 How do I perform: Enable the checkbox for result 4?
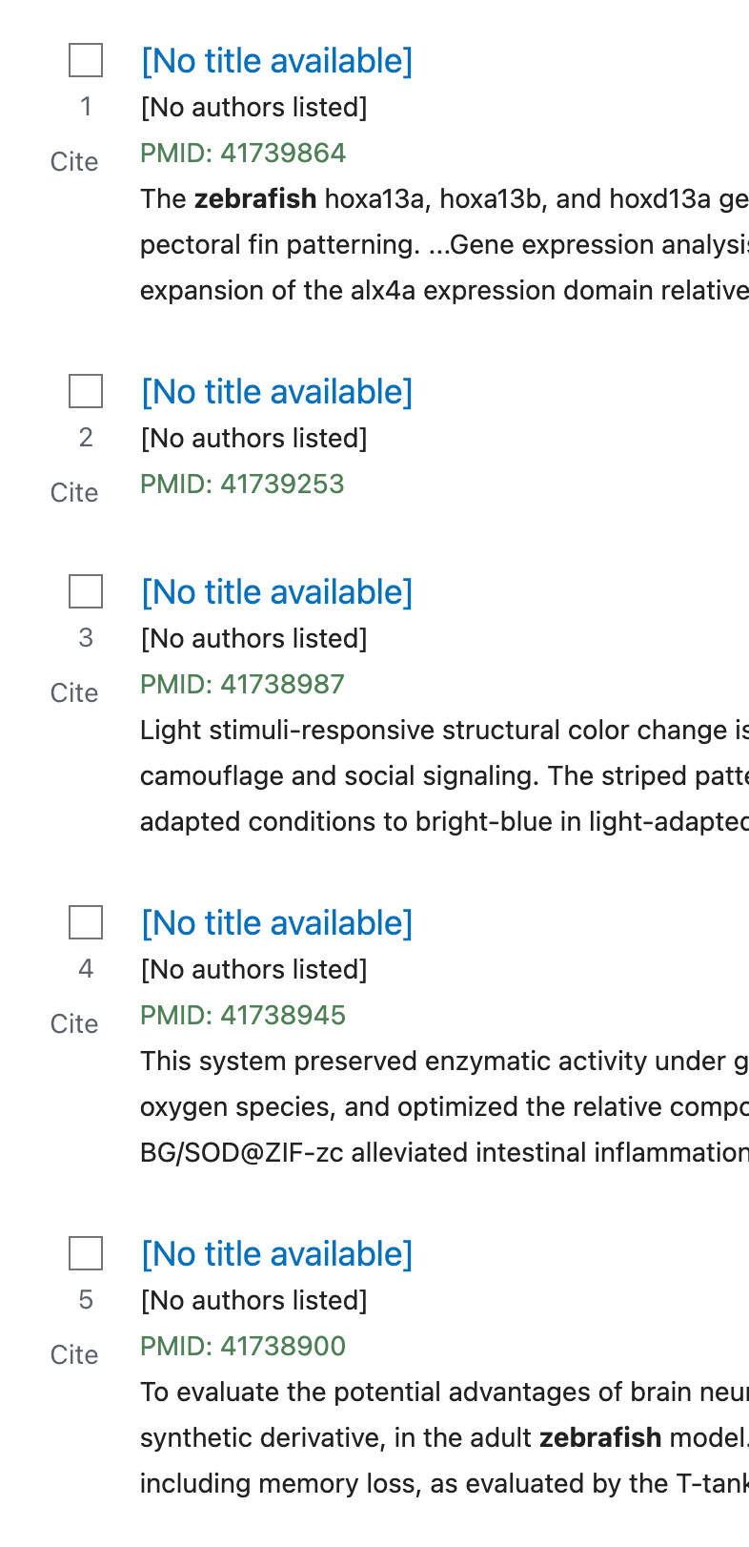[x=86, y=922]
